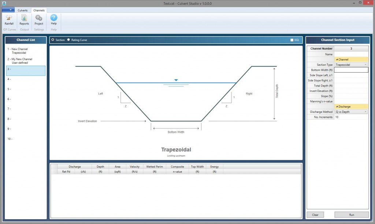
Task: Edit the No. Increments value
Action: coord(351,117)
